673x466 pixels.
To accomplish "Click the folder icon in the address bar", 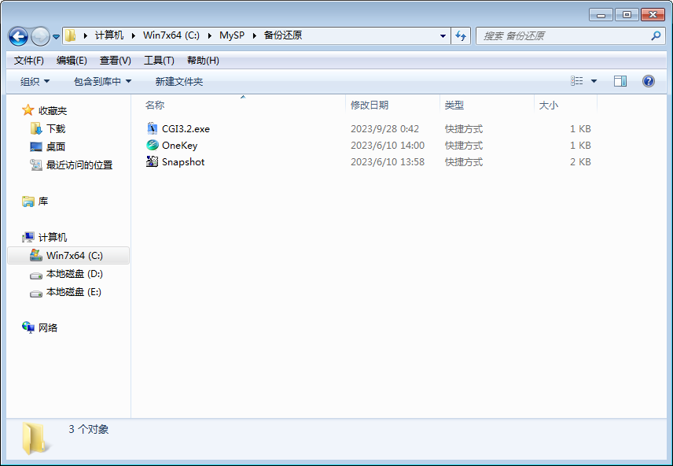I will 70,35.
